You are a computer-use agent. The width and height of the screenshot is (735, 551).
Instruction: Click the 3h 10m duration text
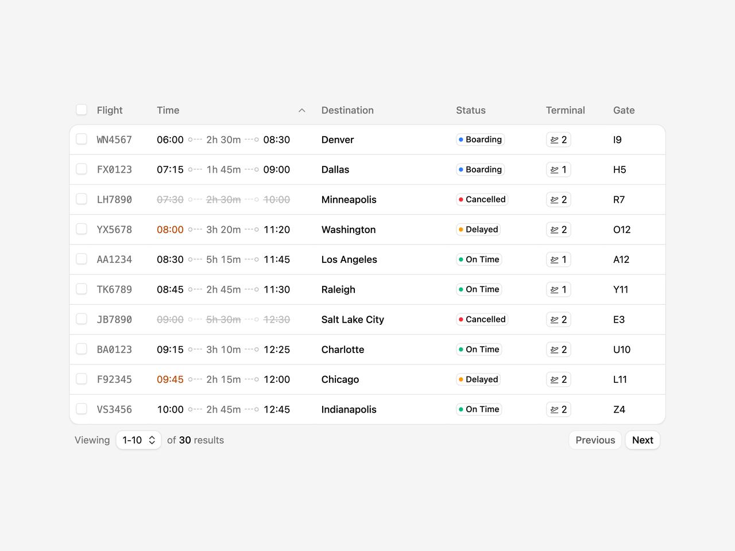tap(223, 350)
